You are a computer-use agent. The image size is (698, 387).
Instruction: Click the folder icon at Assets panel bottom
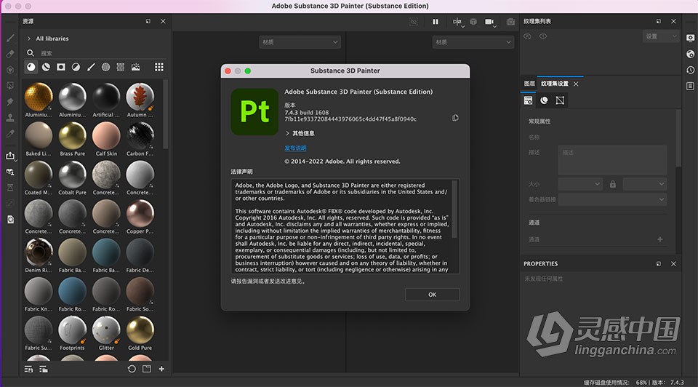pos(146,369)
